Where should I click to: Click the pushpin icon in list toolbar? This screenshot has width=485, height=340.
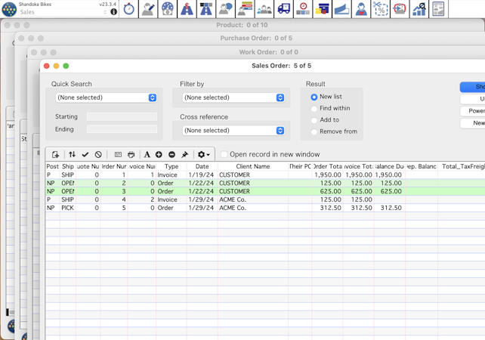pyautogui.click(x=184, y=154)
